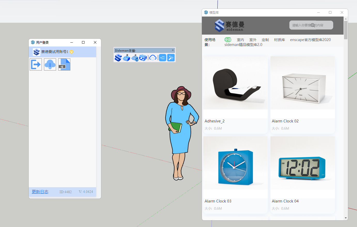Image resolution: width=357 pixels, height=227 pixels.
Task: Click the Sideman S logo toolbar icon
Action: [118, 58]
